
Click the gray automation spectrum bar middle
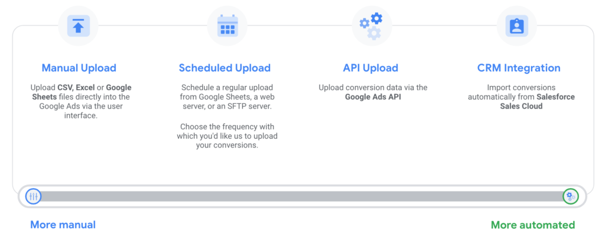[302, 196]
